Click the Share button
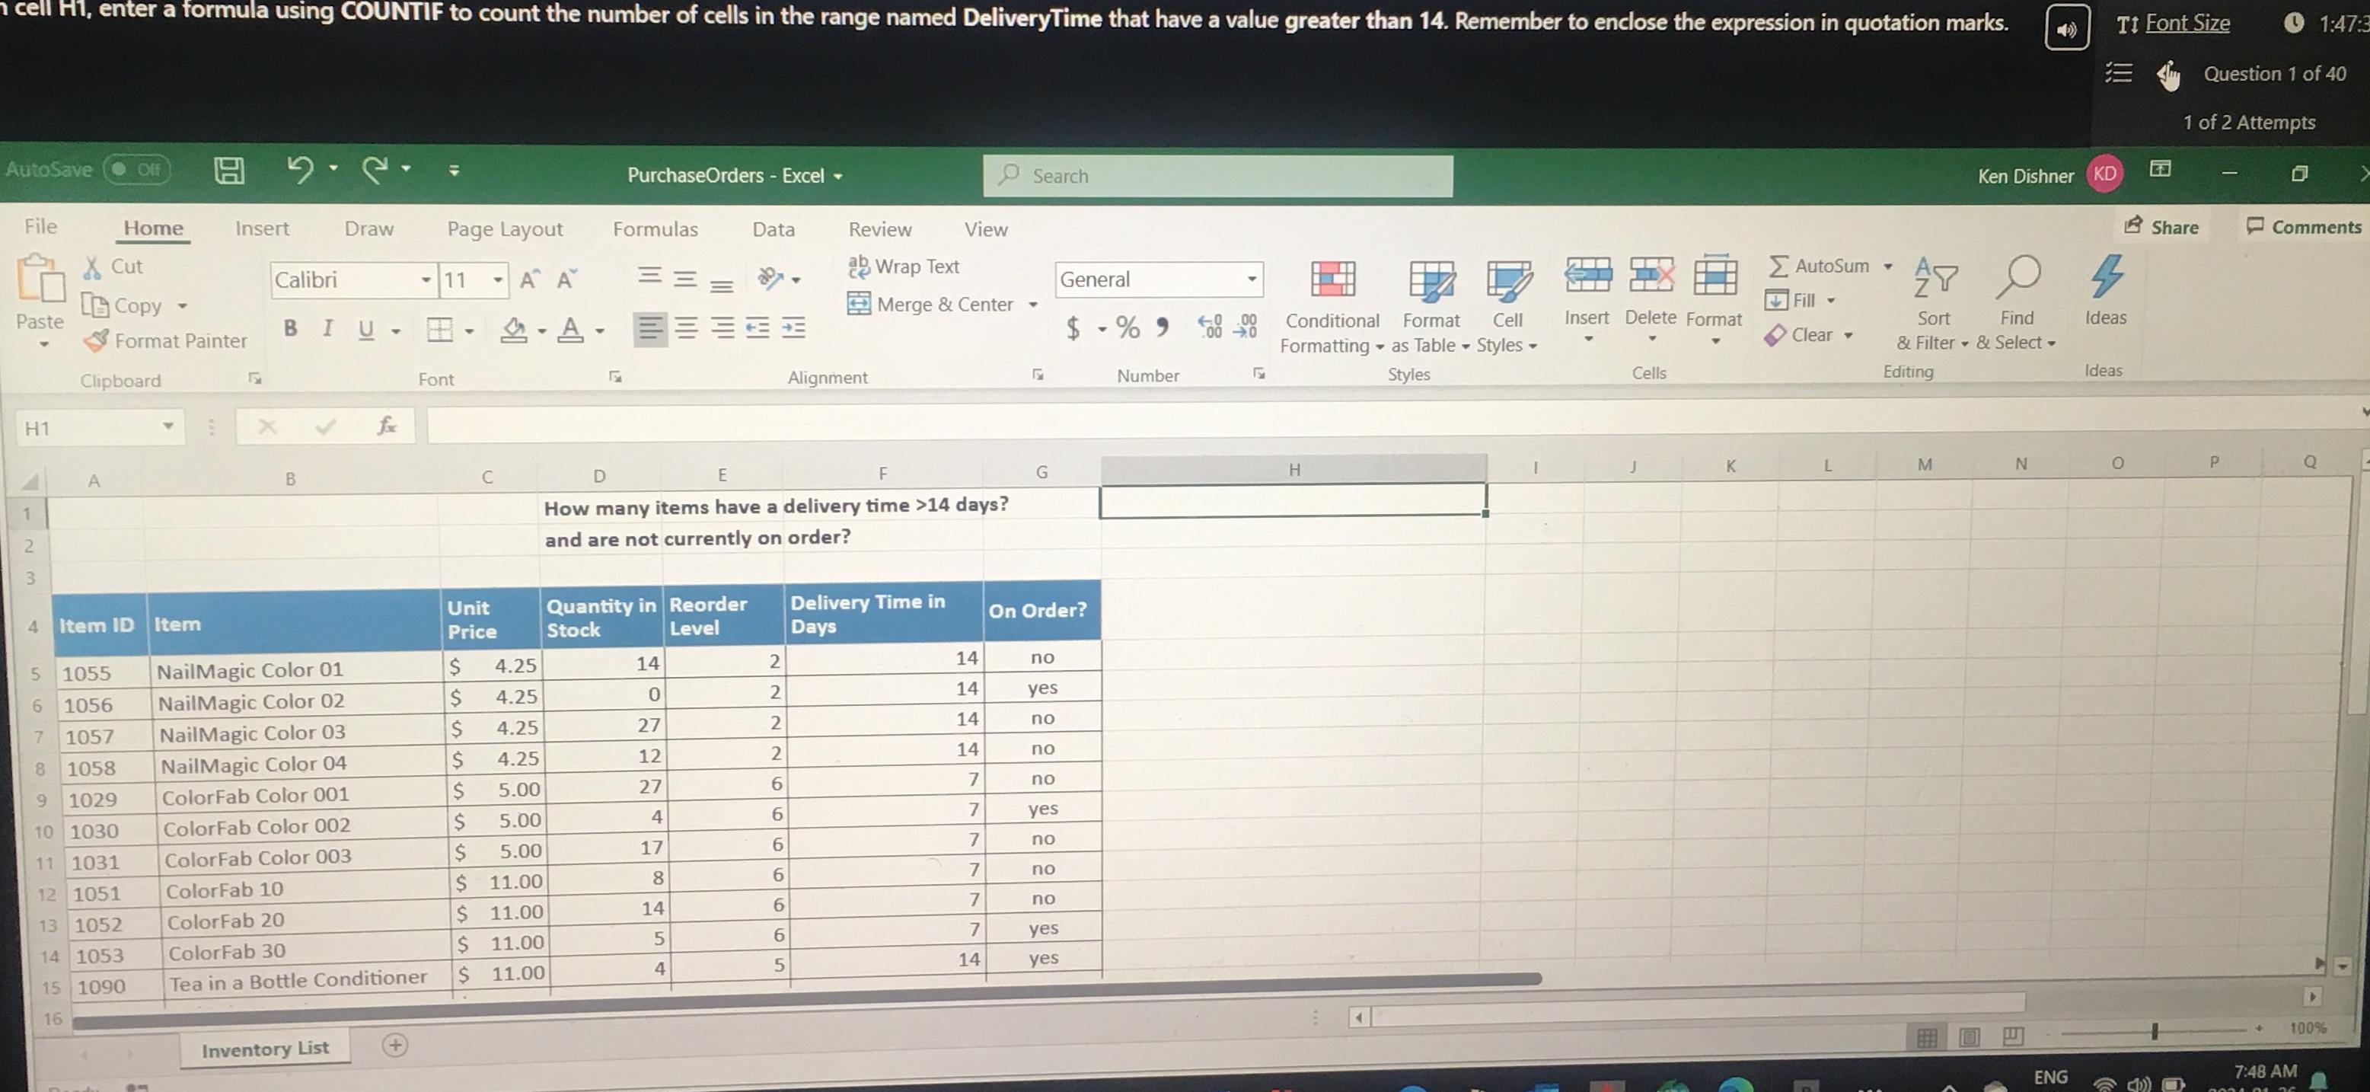The height and width of the screenshot is (1092, 2370). (2161, 227)
